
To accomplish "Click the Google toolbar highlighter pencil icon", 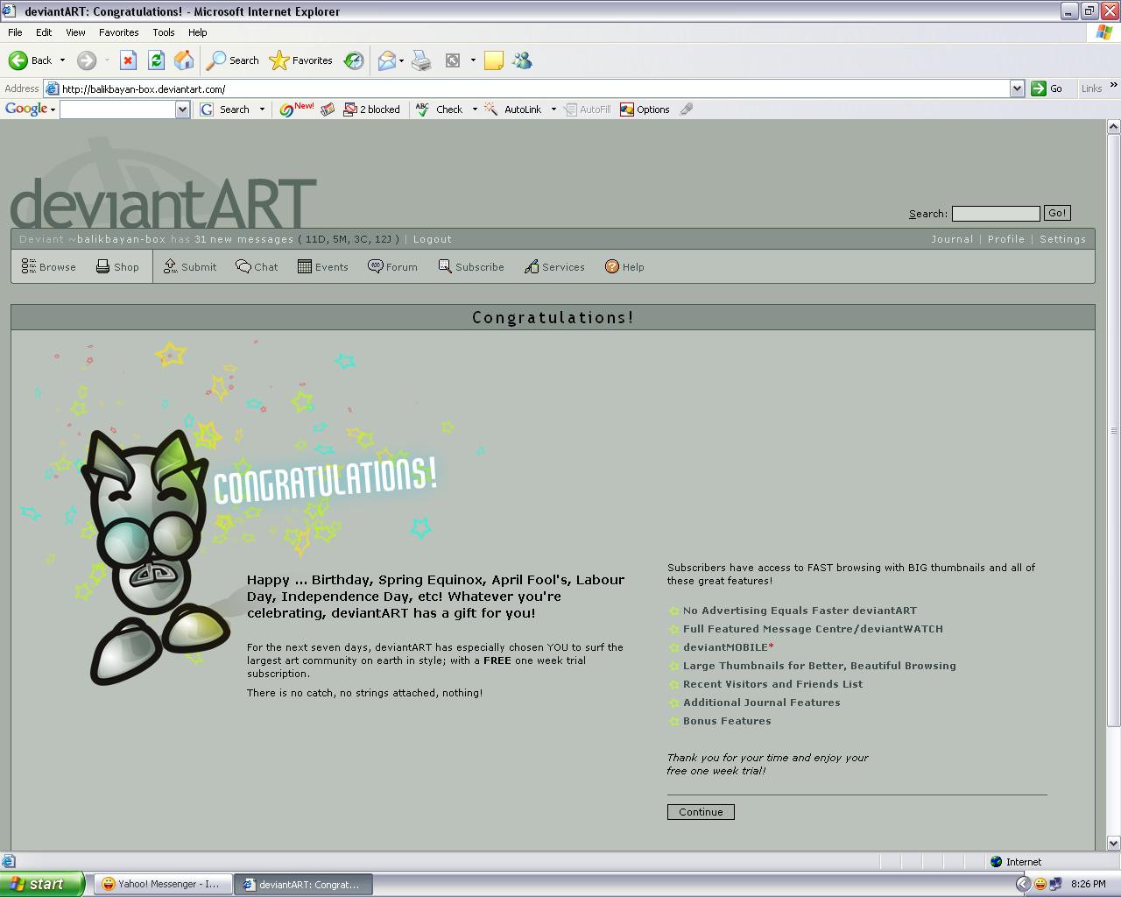I will (687, 109).
